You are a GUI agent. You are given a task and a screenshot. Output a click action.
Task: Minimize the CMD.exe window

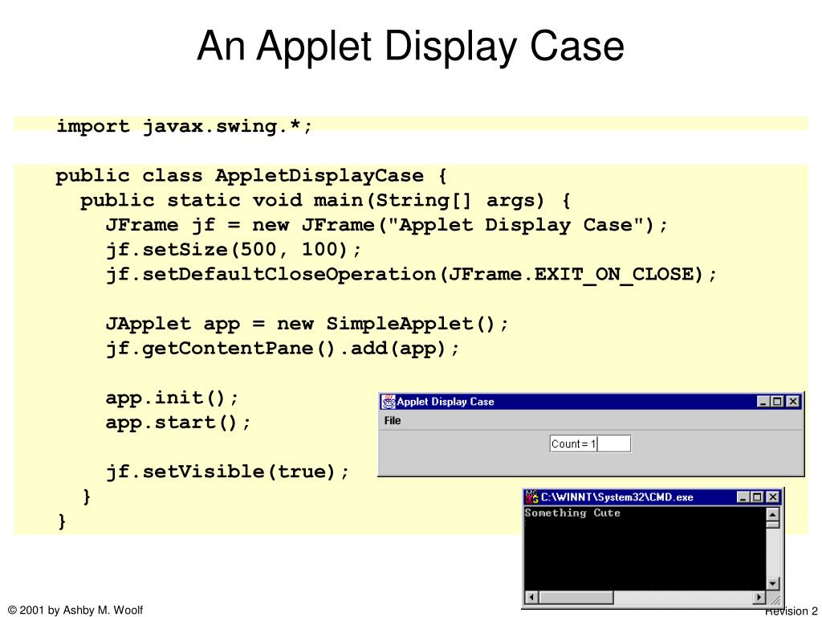(x=743, y=496)
